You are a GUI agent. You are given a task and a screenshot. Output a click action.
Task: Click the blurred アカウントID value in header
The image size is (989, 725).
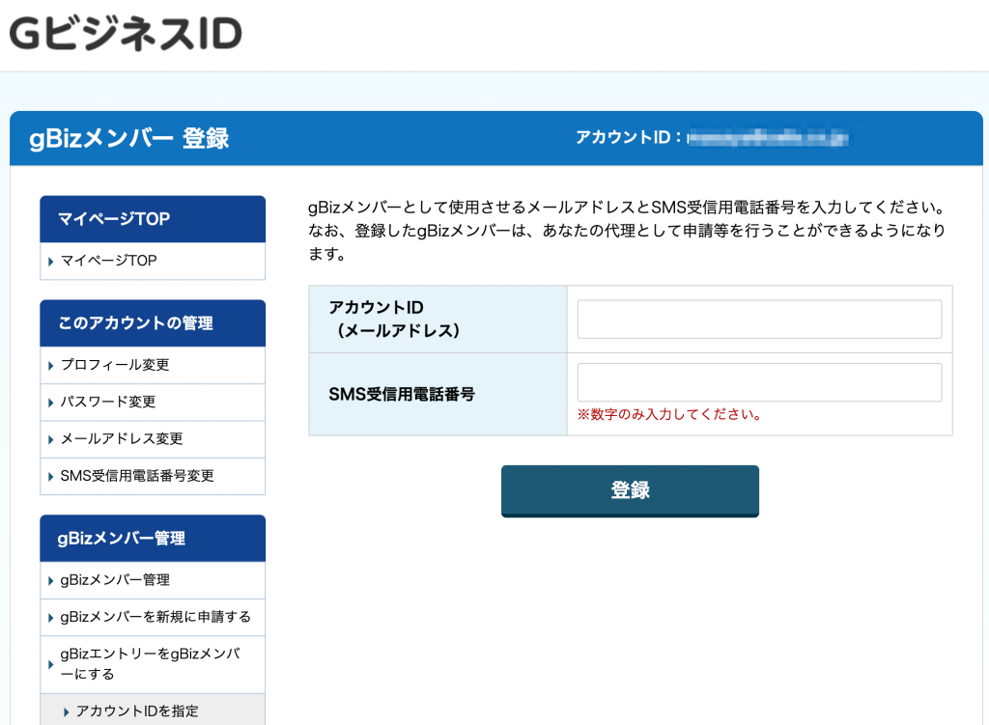pos(768,137)
